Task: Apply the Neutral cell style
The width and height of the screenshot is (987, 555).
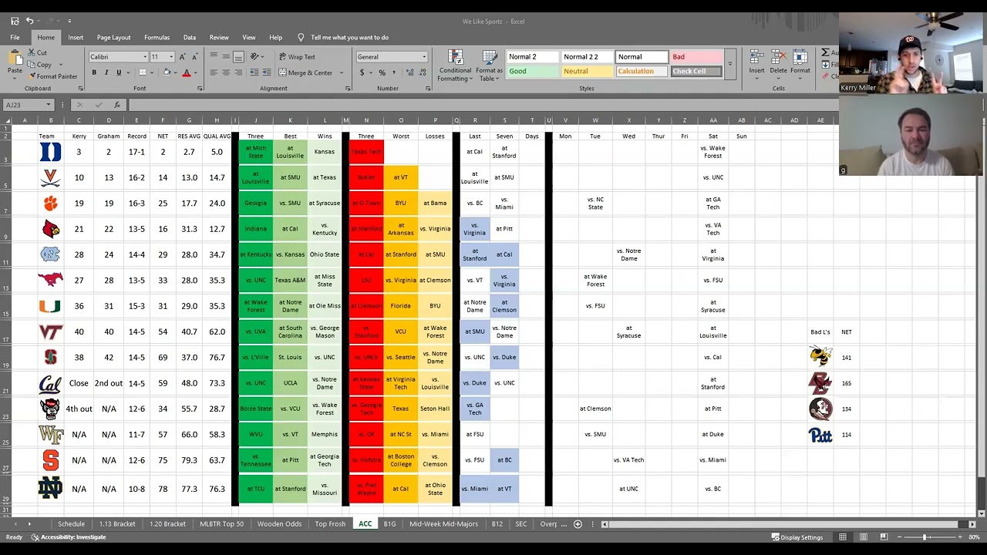Action: click(587, 71)
